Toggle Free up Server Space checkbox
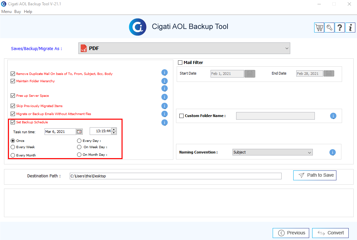 tap(13, 96)
